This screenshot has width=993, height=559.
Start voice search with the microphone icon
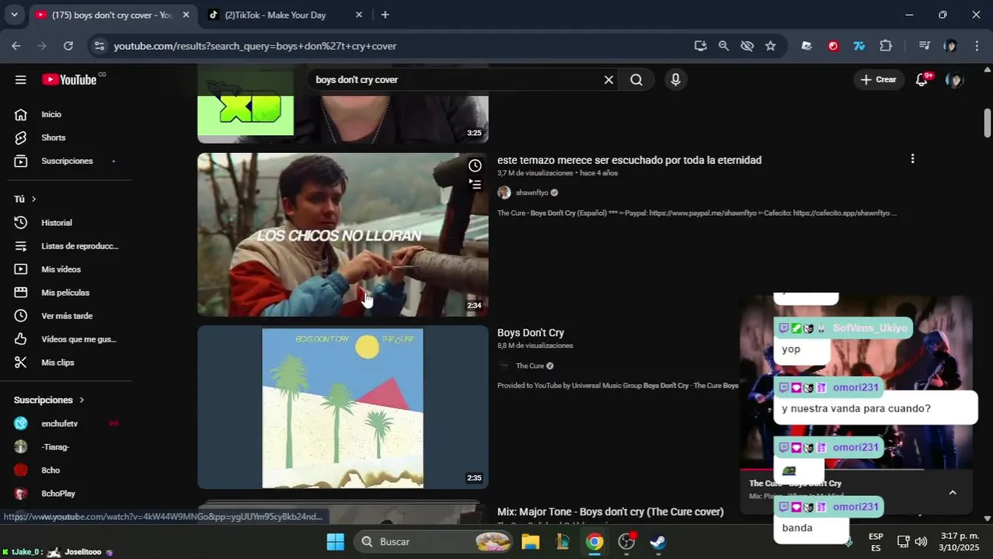[x=675, y=79]
